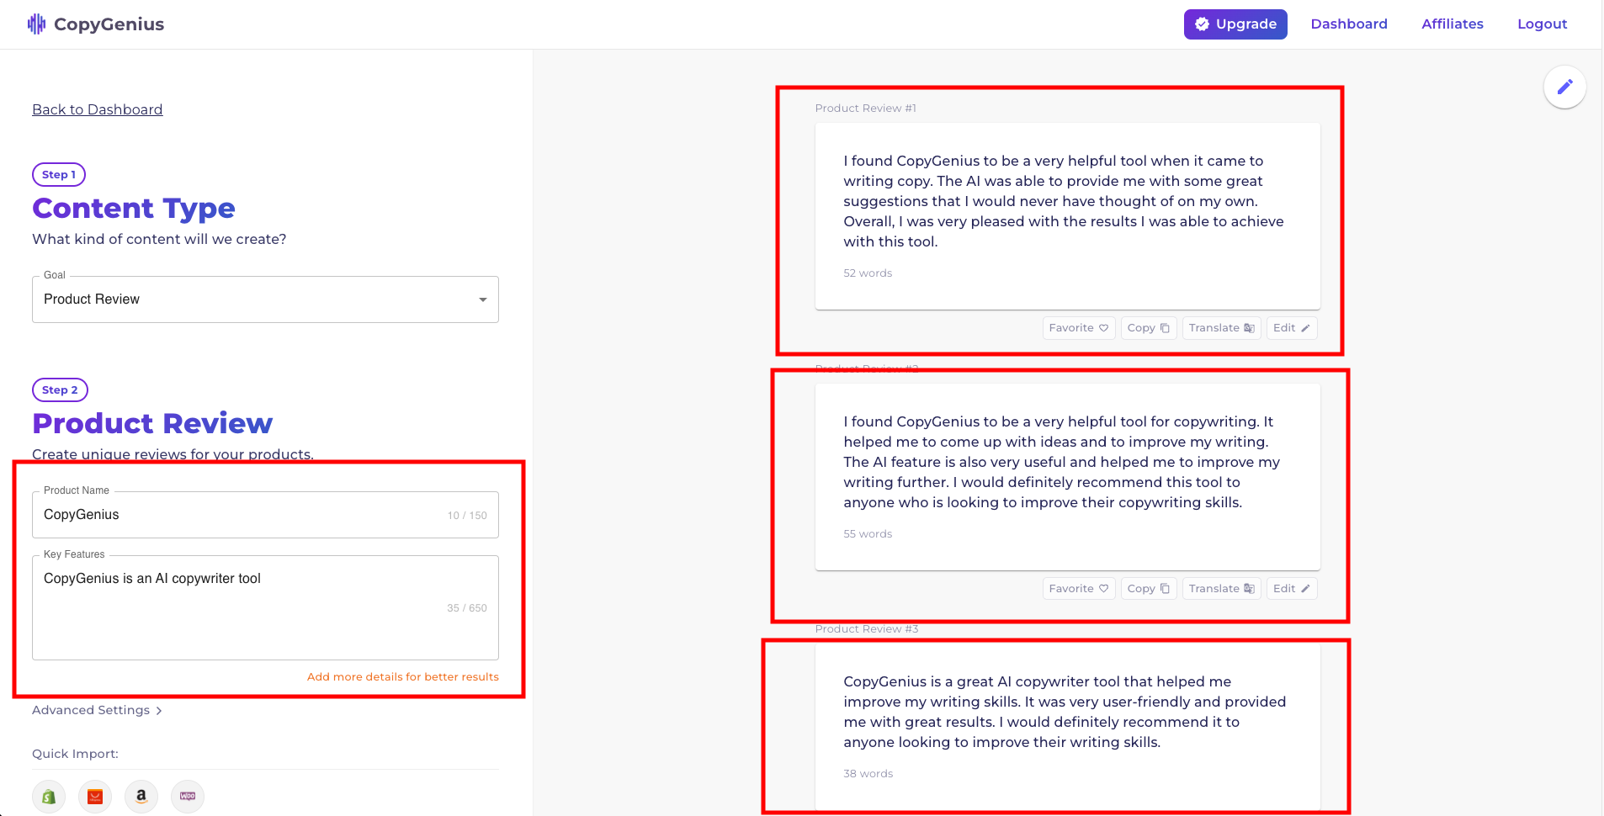
Task: Open AliExpress quick import
Action: [94, 796]
